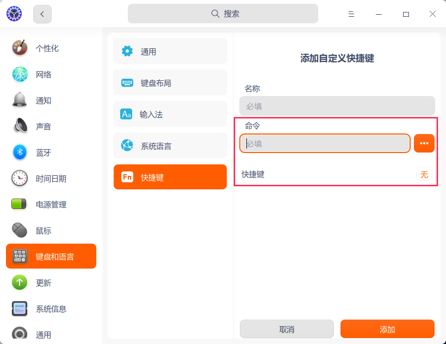Select the 网络 network icon

click(20, 74)
